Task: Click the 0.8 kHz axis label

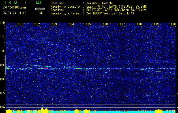Action: pyautogui.click(x=2, y=79)
